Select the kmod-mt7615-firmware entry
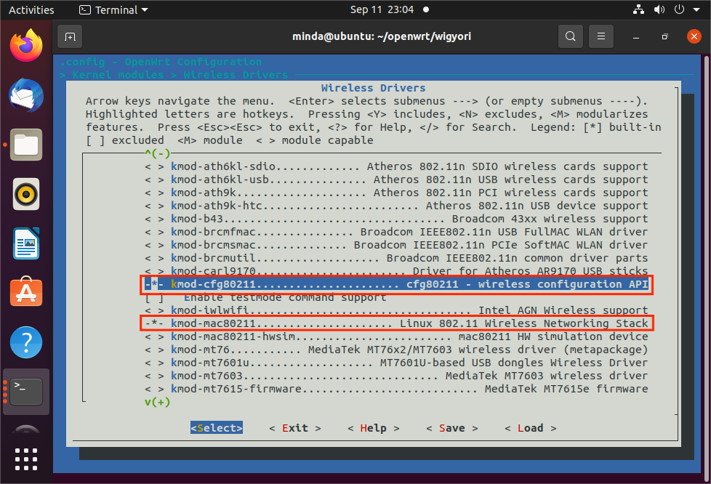The height and width of the screenshot is (484, 711). (x=396, y=389)
